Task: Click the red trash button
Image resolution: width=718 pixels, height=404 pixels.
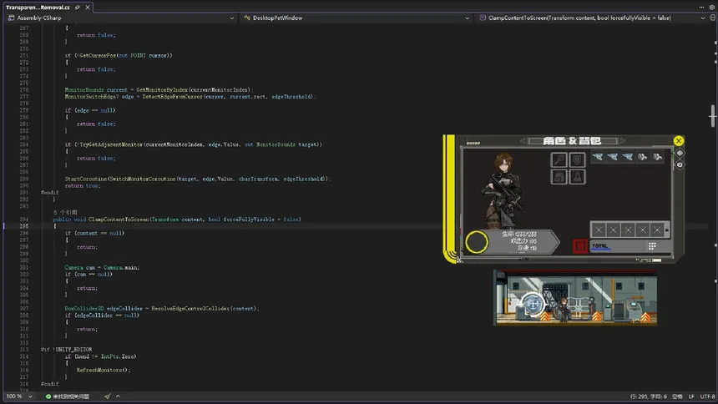Action: 580,246
